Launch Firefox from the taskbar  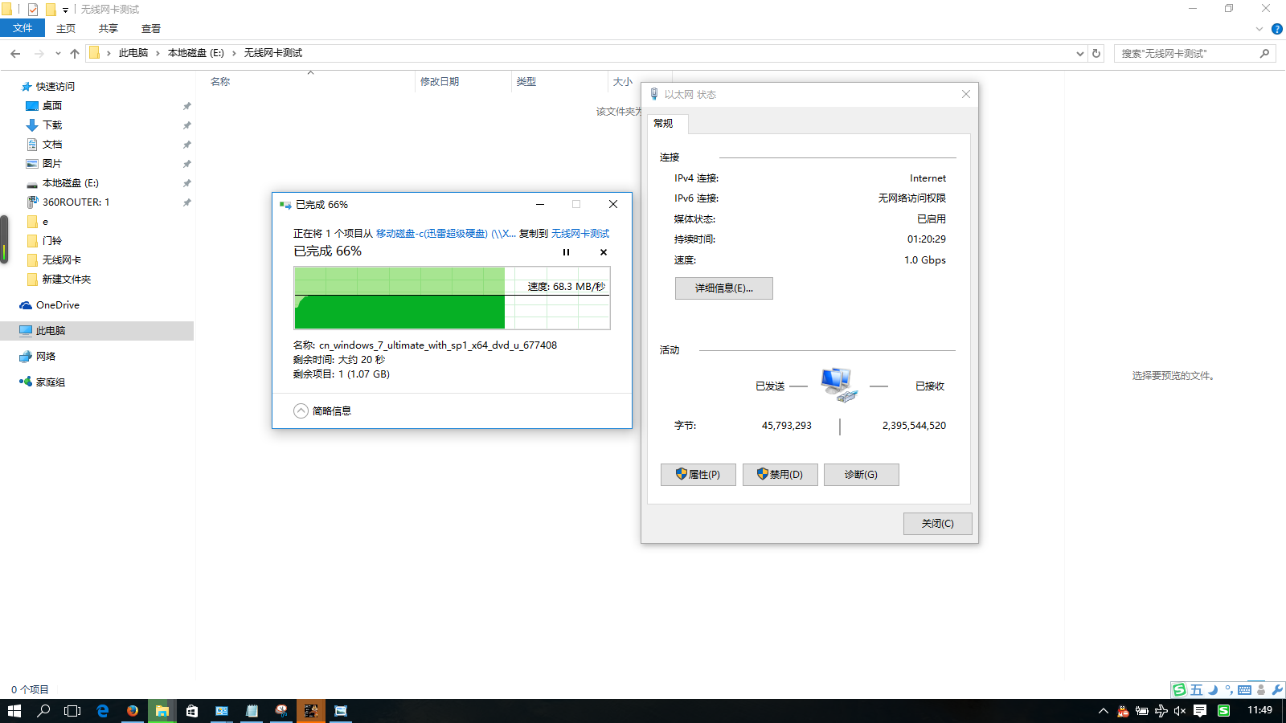(133, 711)
